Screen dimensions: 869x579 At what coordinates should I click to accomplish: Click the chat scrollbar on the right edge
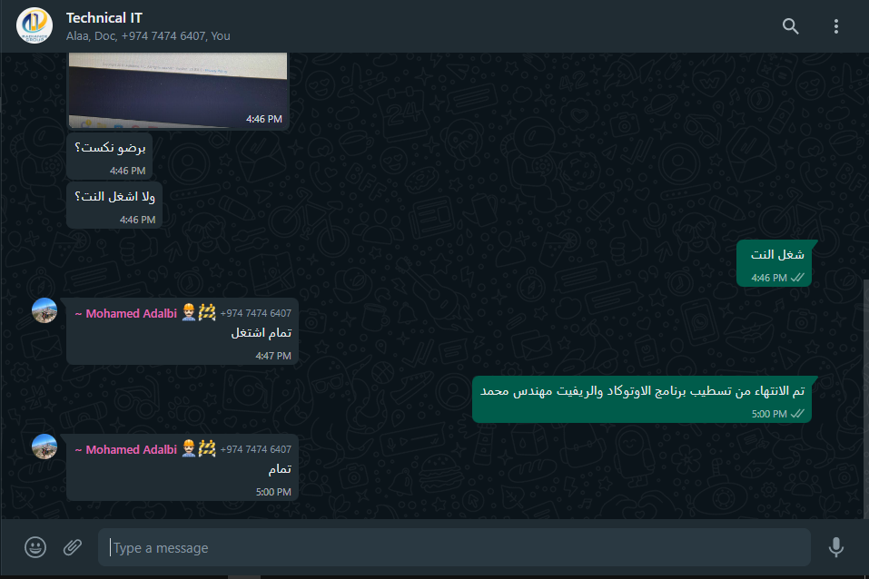pos(865,399)
